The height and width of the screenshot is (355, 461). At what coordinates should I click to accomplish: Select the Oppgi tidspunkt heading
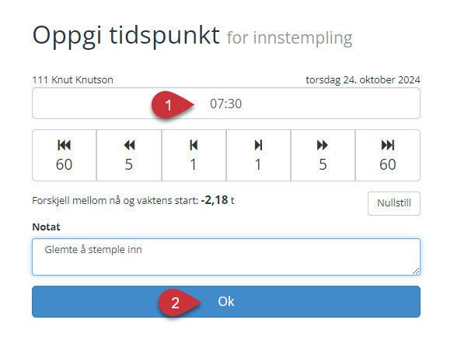click(x=126, y=35)
